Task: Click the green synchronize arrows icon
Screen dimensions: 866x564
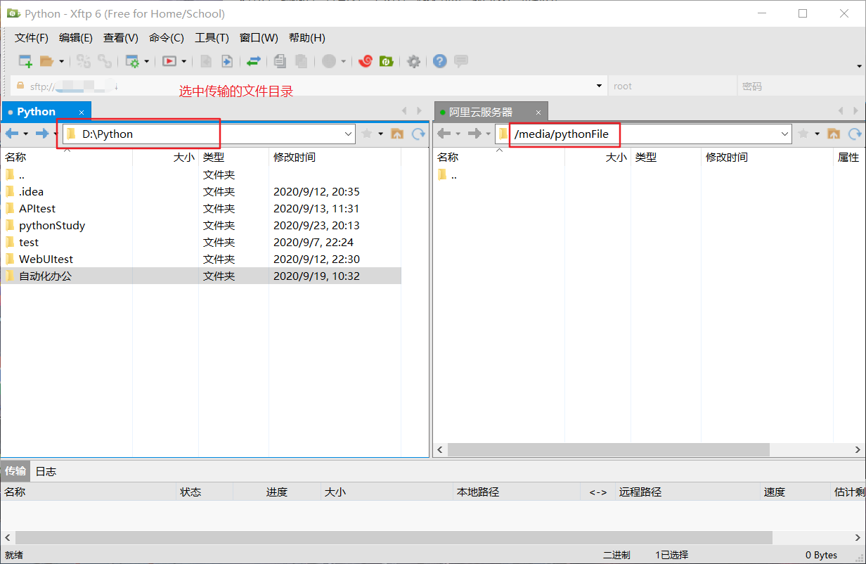Action: pyautogui.click(x=253, y=61)
